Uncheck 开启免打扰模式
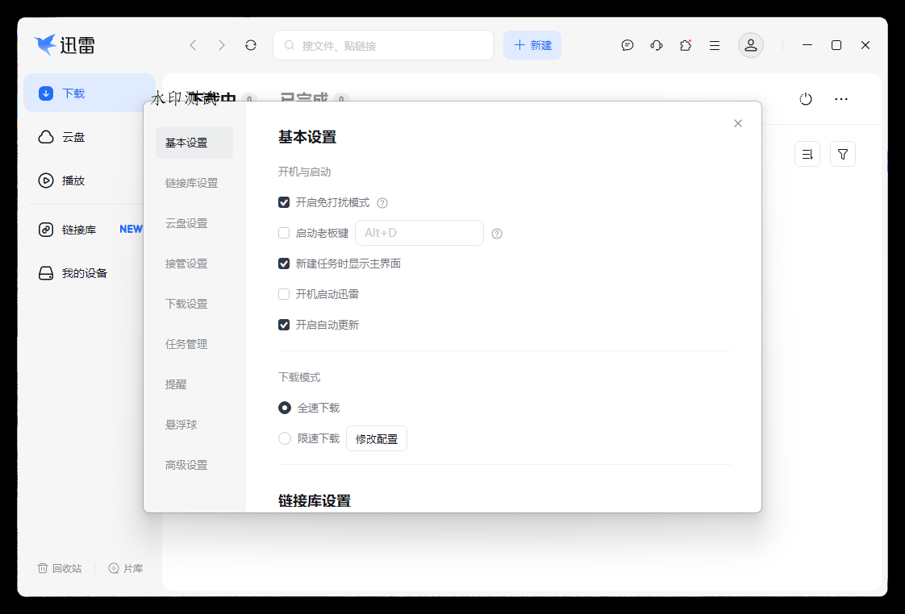This screenshot has width=905, height=614. tap(284, 202)
